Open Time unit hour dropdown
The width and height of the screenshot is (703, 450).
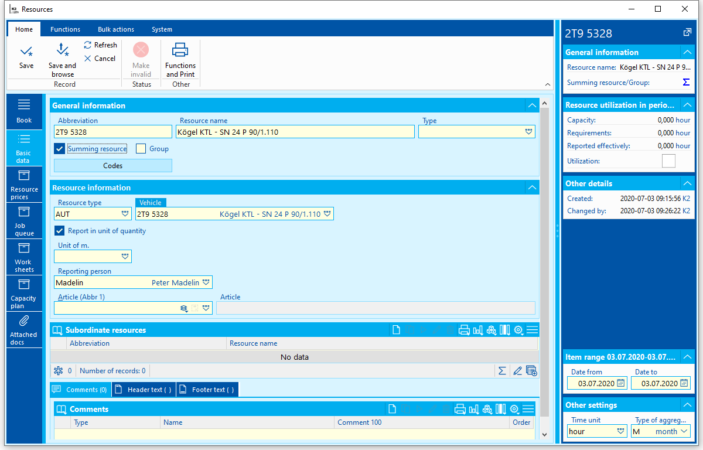point(621,431)
